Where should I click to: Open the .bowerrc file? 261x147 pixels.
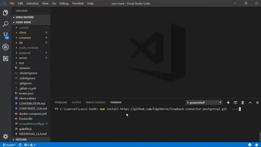pos(31,68)
